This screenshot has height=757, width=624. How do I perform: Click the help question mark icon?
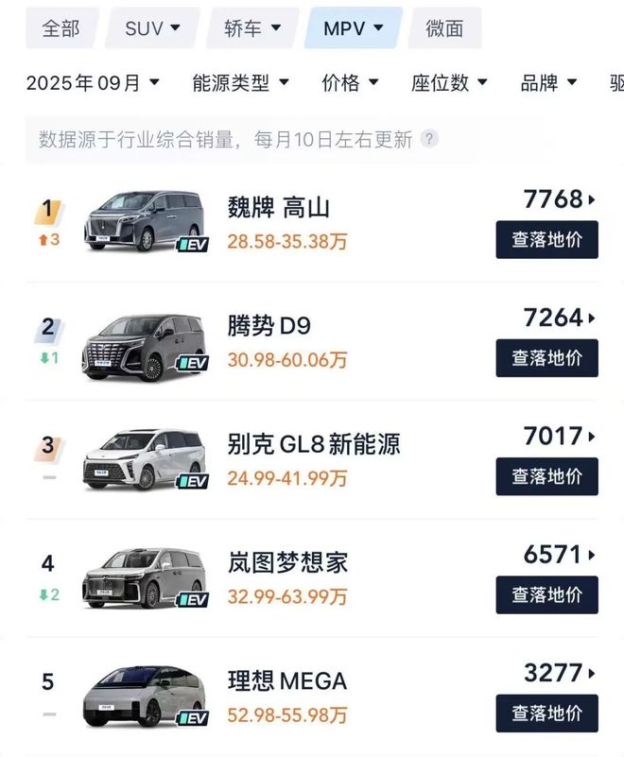pyautogui.click(x=431, y=138)
